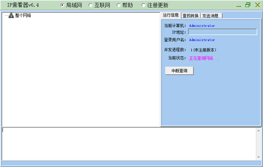The image size is (263, 167).
Task: Click the 中断查询 button
Action: coord(179,71)
